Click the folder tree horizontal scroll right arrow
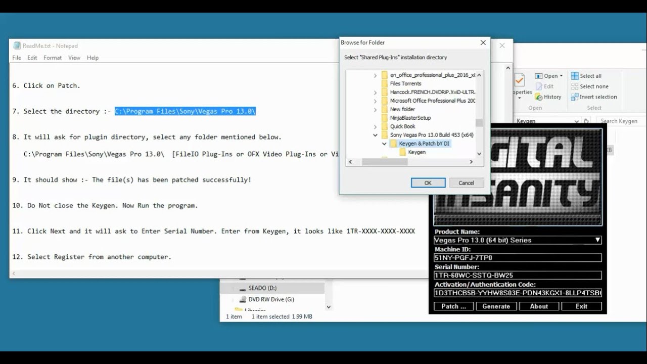 pyautogui.click(x=471, y=162)
